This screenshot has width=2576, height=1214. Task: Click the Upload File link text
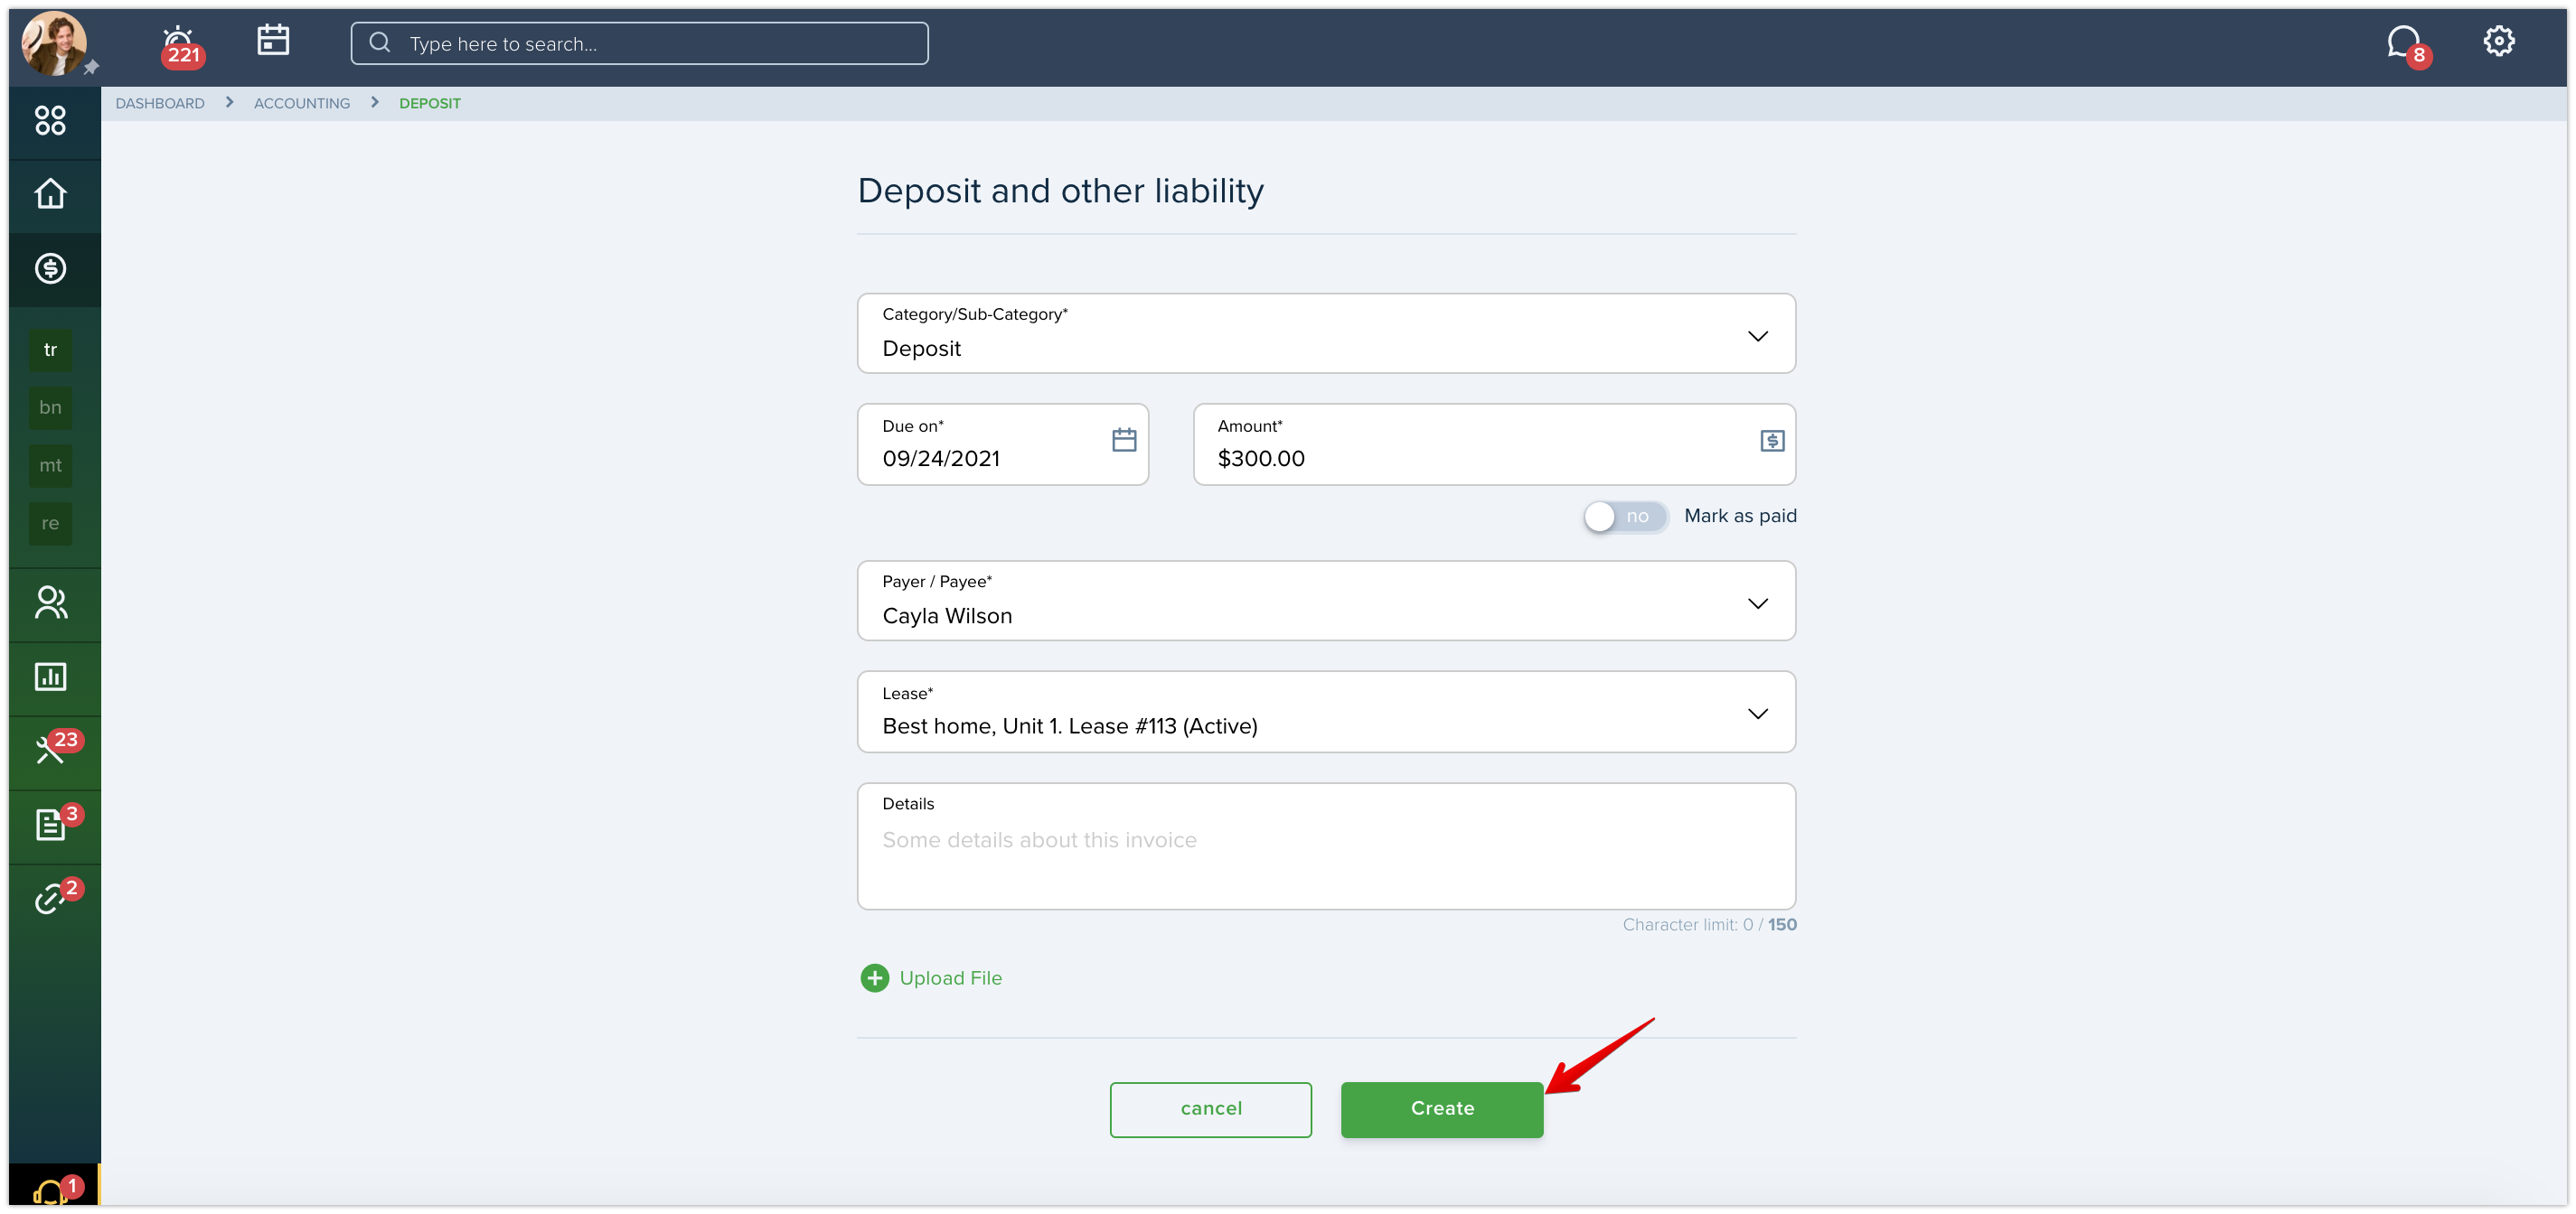point(950,978)
